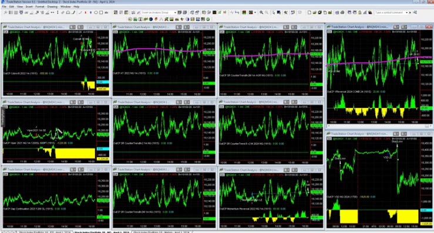Click the first workspace tab scroll arrow
This screenshot has height=233, width=434.
click(x=2, y=232)
